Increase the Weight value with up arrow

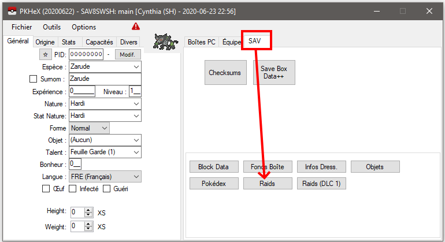tap(88, 224)
